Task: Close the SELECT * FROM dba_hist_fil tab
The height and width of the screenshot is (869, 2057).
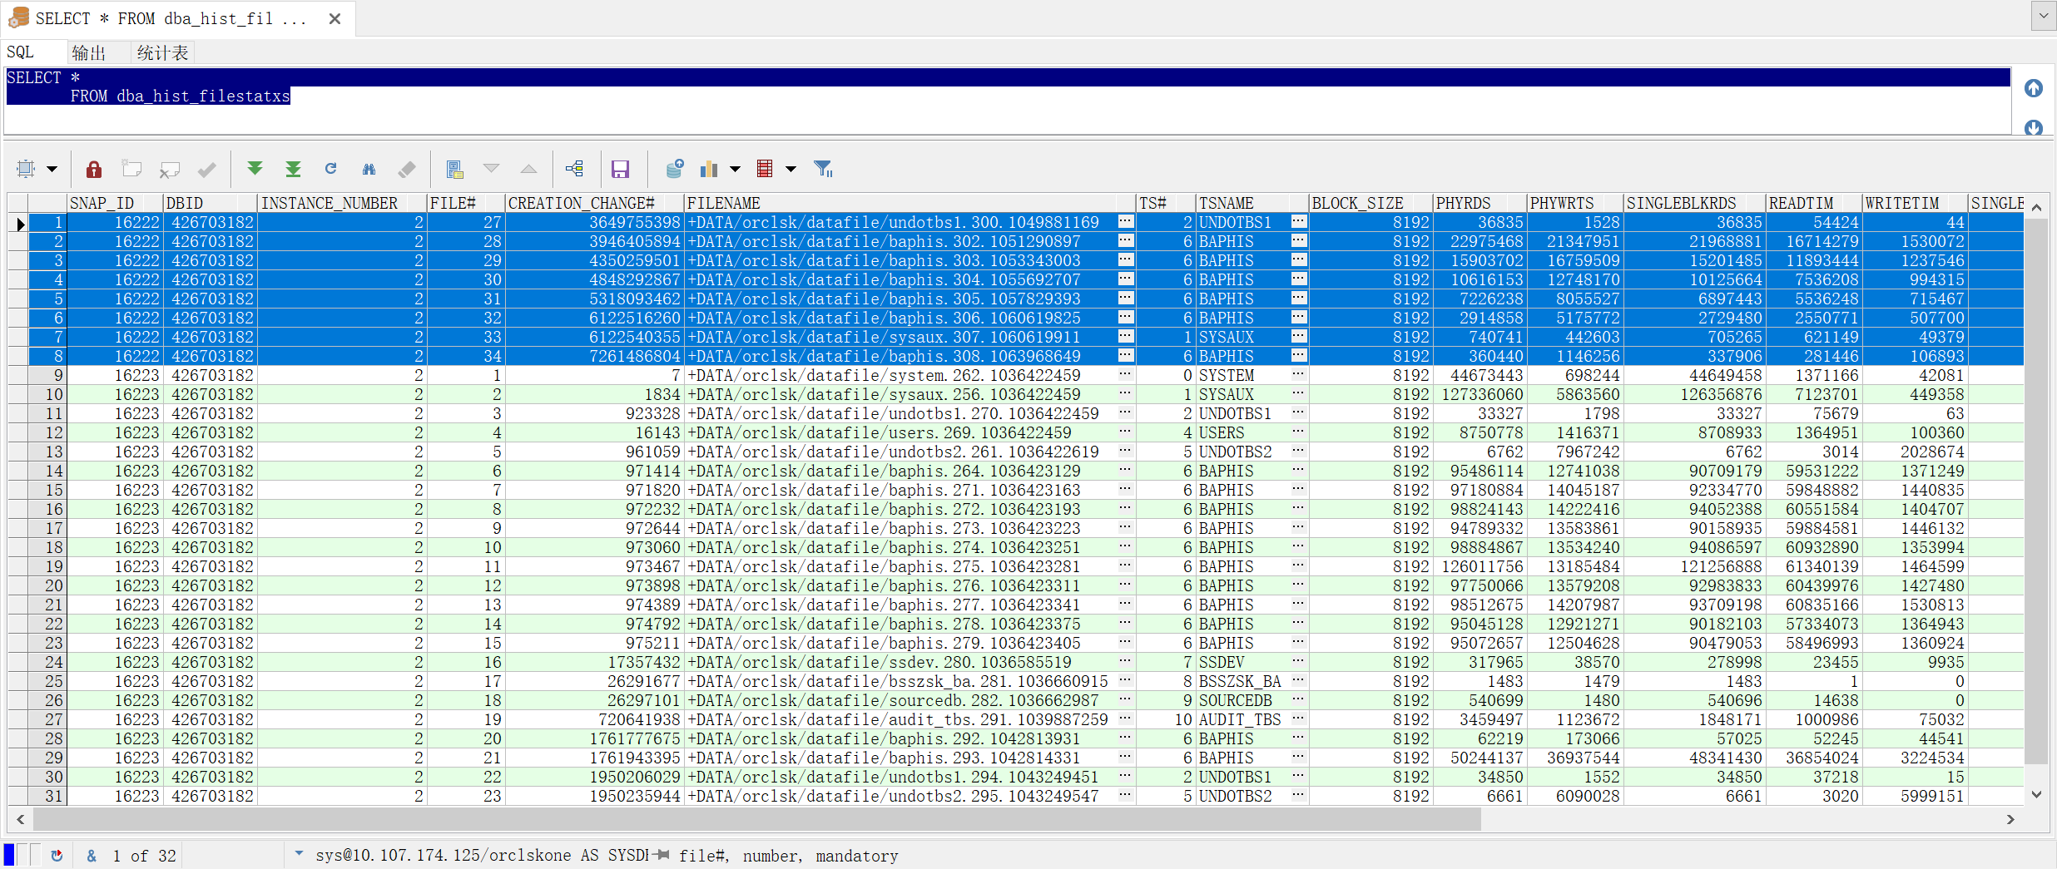Action: coord(335,18)
